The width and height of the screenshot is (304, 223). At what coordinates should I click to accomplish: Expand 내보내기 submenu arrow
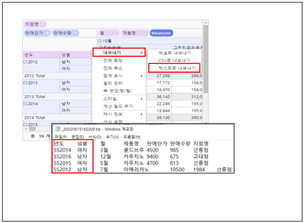pyautogui.click(x=141, y=53)
